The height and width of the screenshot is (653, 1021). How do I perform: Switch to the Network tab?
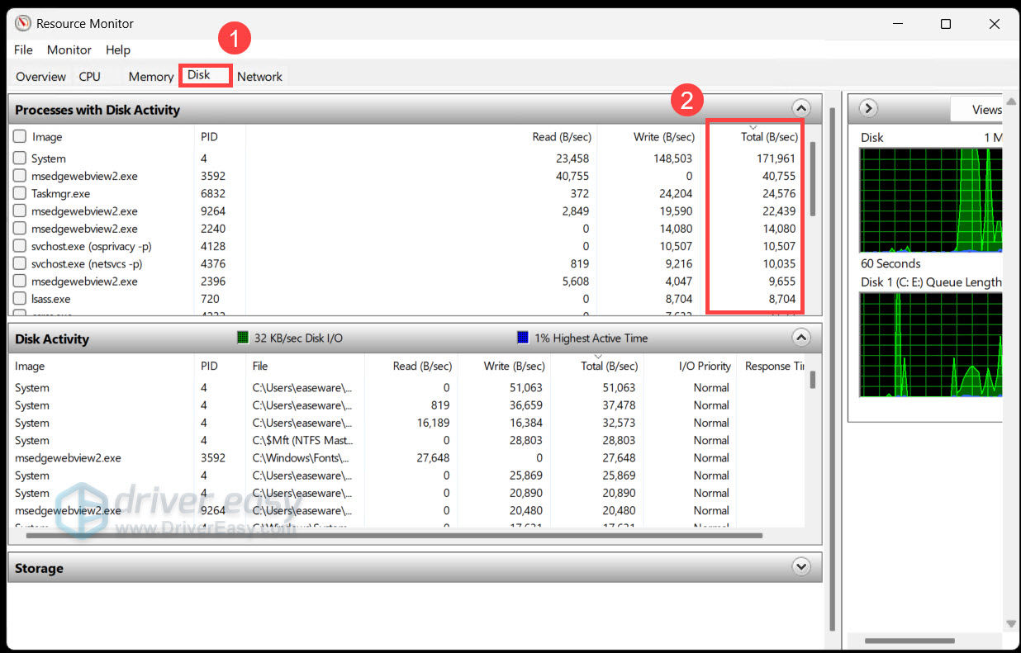259,76
